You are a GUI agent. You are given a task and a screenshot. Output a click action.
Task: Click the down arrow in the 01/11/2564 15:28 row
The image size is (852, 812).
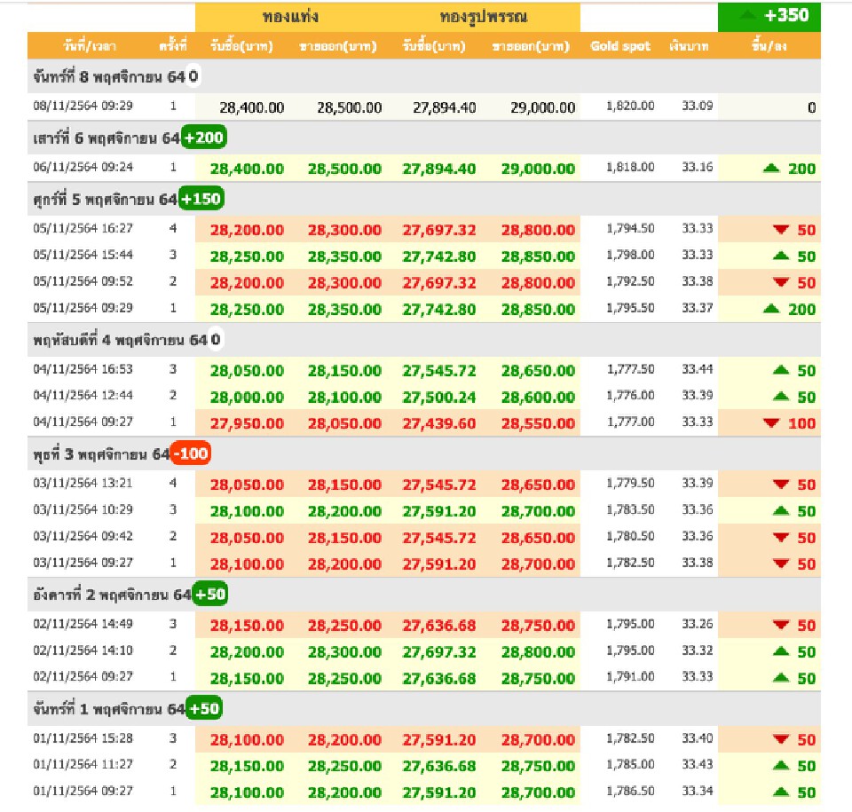[x=781, y=739]
